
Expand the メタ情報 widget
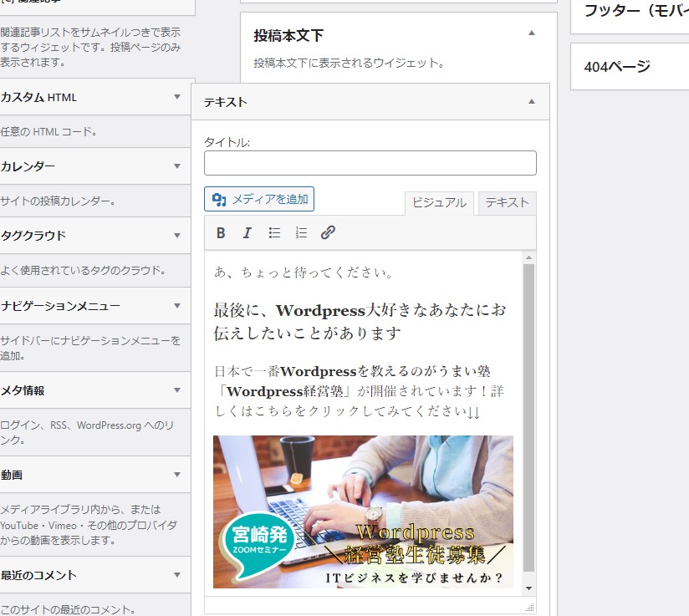(176, 390)
